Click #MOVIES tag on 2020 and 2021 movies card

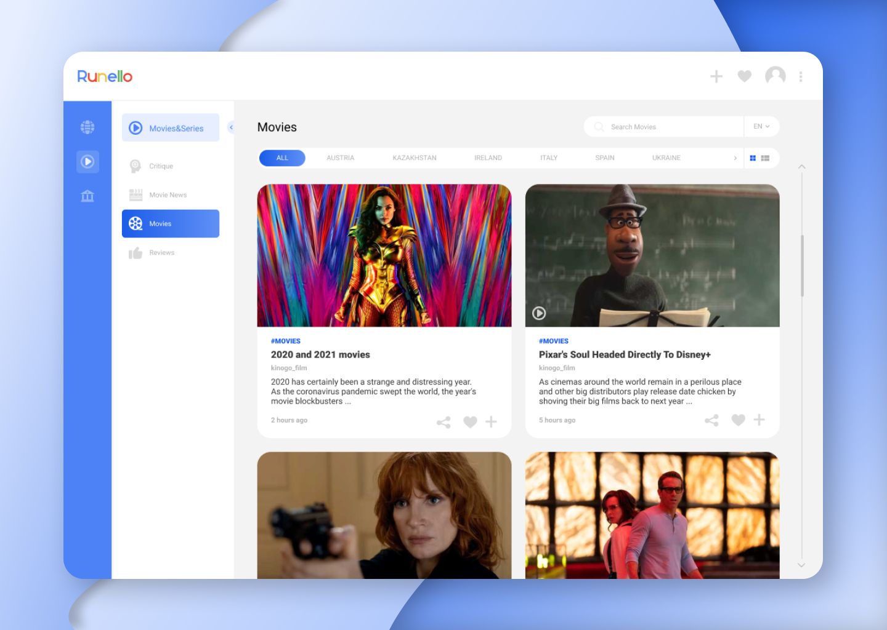pos(286,341)
